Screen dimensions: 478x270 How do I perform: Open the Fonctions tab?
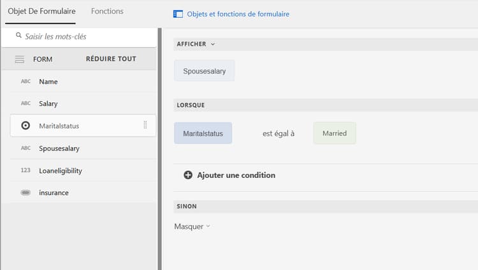point(107,11)
